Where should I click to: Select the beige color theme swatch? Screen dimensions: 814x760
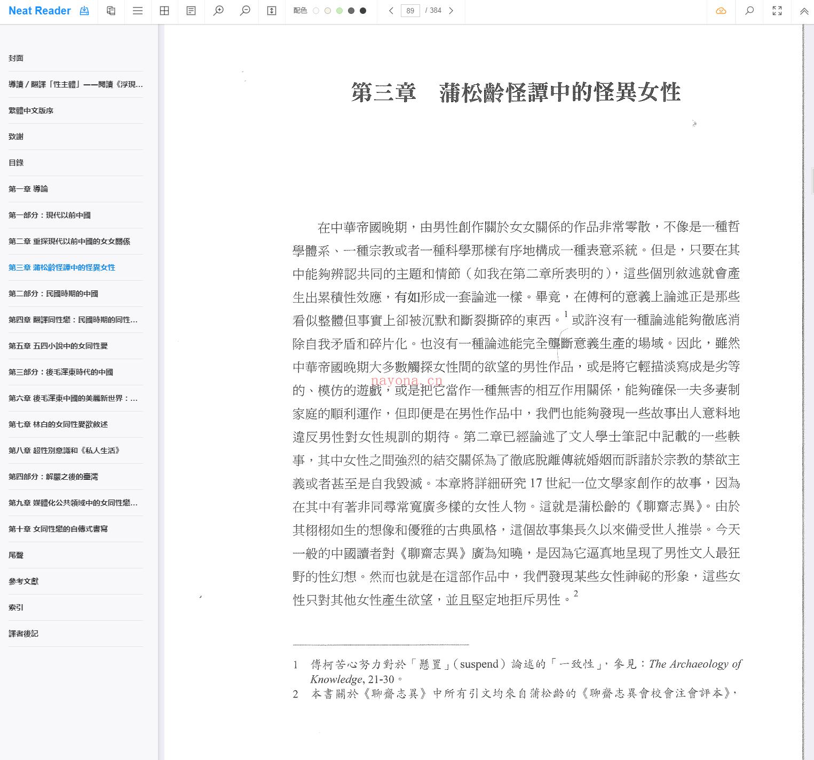(x=328, y=11)
